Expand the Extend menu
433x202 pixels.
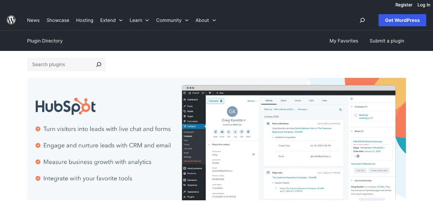111,20
